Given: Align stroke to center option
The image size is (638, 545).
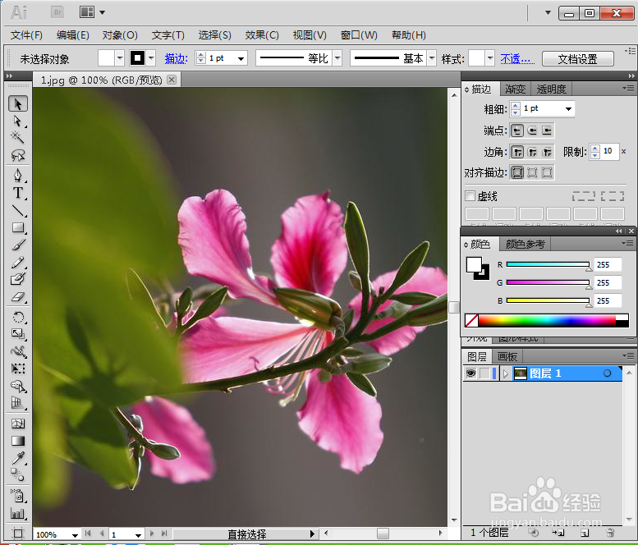Looking at the screenshot, I should pyautogui.click(x=517, y=172).
